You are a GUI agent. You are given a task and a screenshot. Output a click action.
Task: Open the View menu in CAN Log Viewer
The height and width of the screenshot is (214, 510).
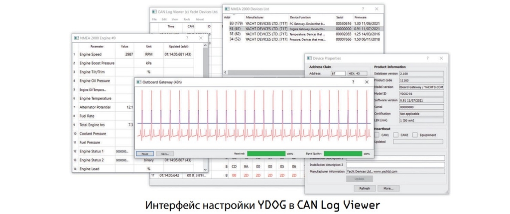coord(175,19)
